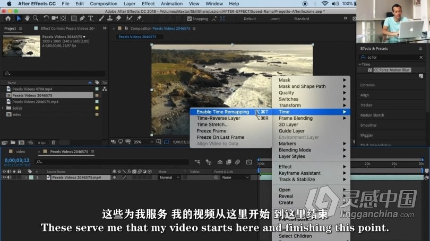Delete selected project item with trash icon
This screenshot has height=241, width=430.
pyautogui.click(x=54, y=142)
